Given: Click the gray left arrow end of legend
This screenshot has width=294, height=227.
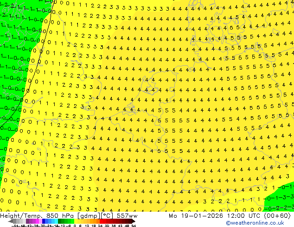Looking at the screenshot, I should click(x=11, y=221).
